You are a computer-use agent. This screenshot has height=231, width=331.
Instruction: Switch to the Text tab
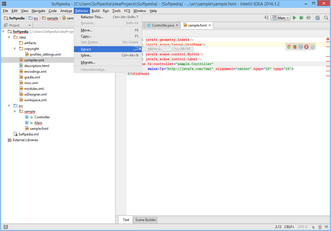tap(126, 220)
